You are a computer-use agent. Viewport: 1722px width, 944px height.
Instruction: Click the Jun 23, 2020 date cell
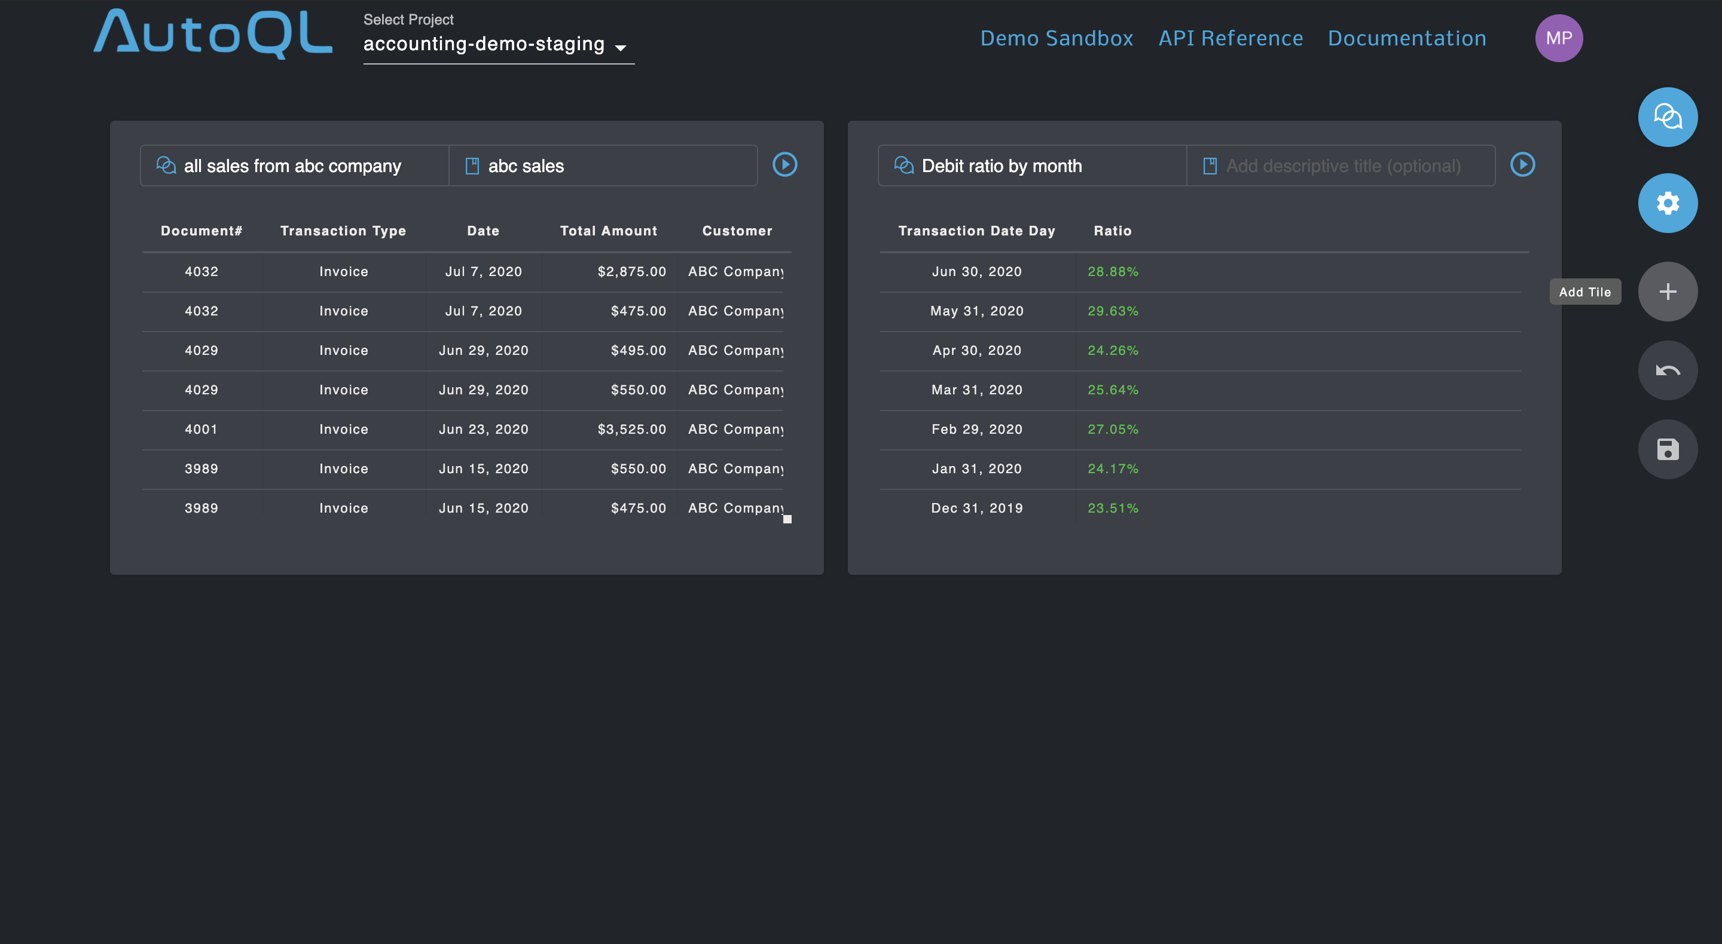tap(483, 429)
